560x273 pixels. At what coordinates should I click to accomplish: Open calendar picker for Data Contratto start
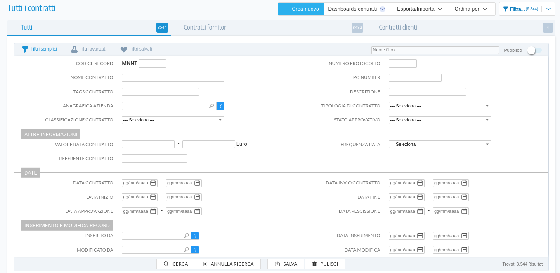(x=153, y=183)
